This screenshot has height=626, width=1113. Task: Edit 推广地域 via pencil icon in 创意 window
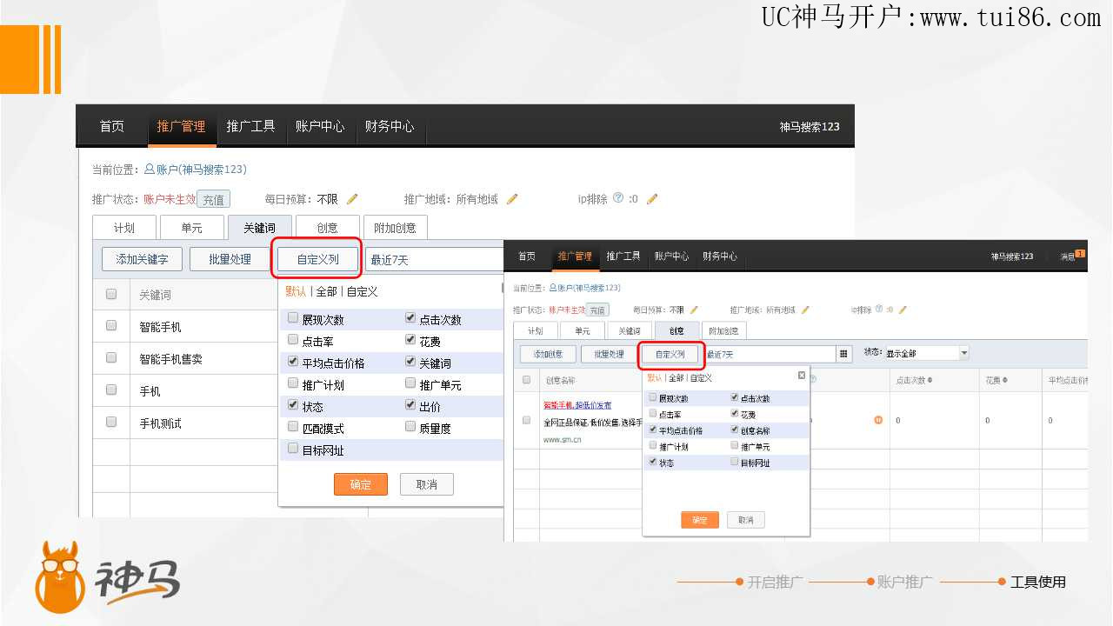click(x=805, y=310)
